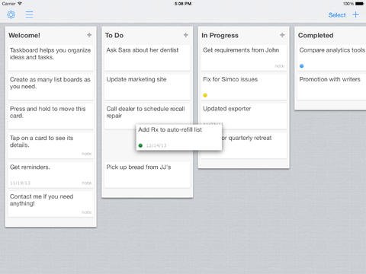Add a card to the In Progress list
Image resolution: width=366 pixels, height=274 pixels.
pyautogui.click(x=282, y=35)
